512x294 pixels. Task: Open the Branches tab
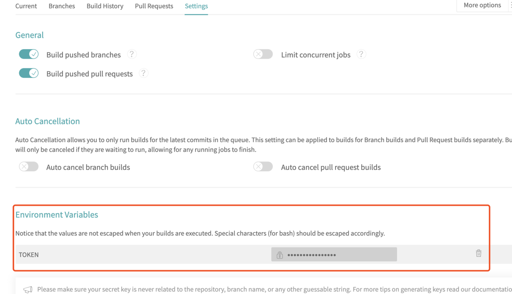click(62, 6)
